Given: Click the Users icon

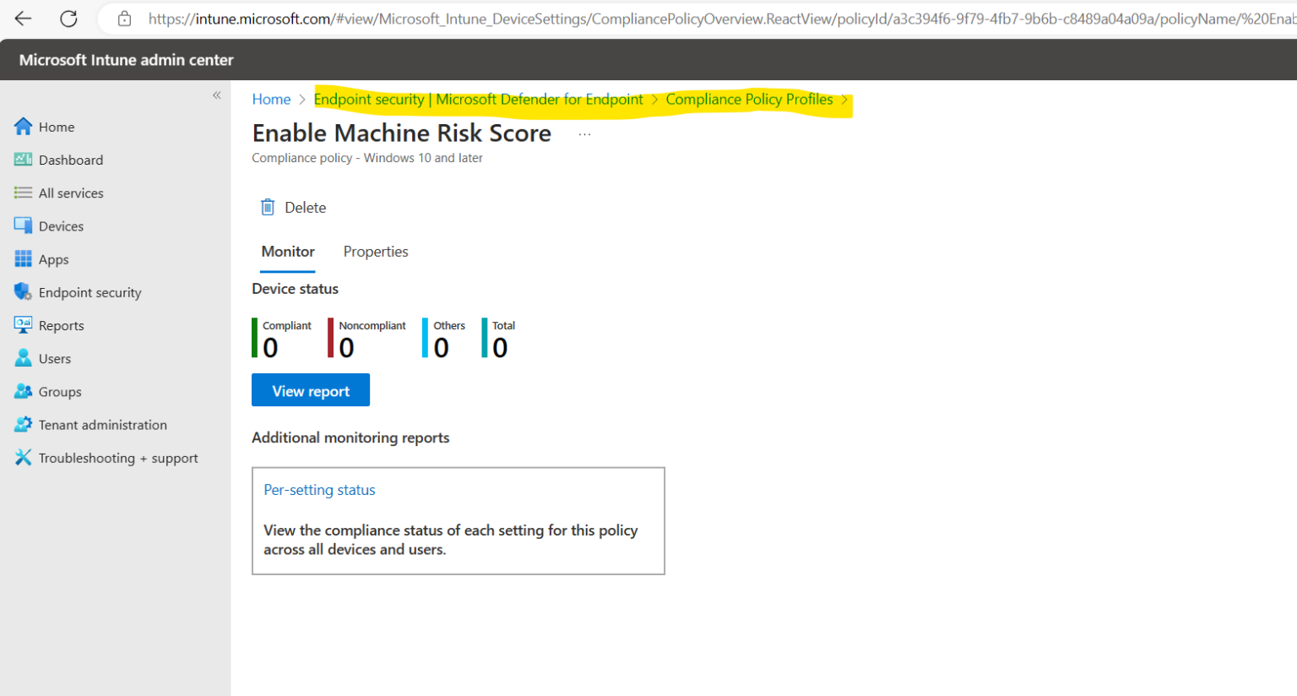Looking at the screenshot, I should click(24, 357).
